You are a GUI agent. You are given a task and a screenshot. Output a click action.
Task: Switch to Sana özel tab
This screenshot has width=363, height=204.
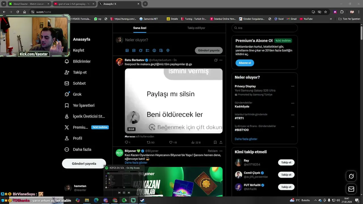click(x=140, y=28)
